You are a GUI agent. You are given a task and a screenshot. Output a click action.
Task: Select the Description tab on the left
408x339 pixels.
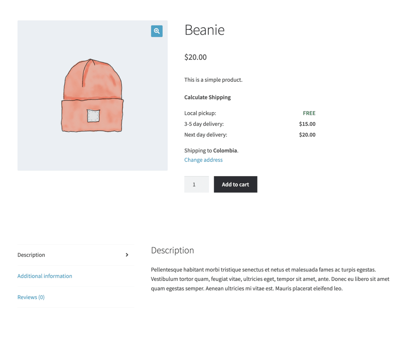pyautogui.click(x=31, y=255)
